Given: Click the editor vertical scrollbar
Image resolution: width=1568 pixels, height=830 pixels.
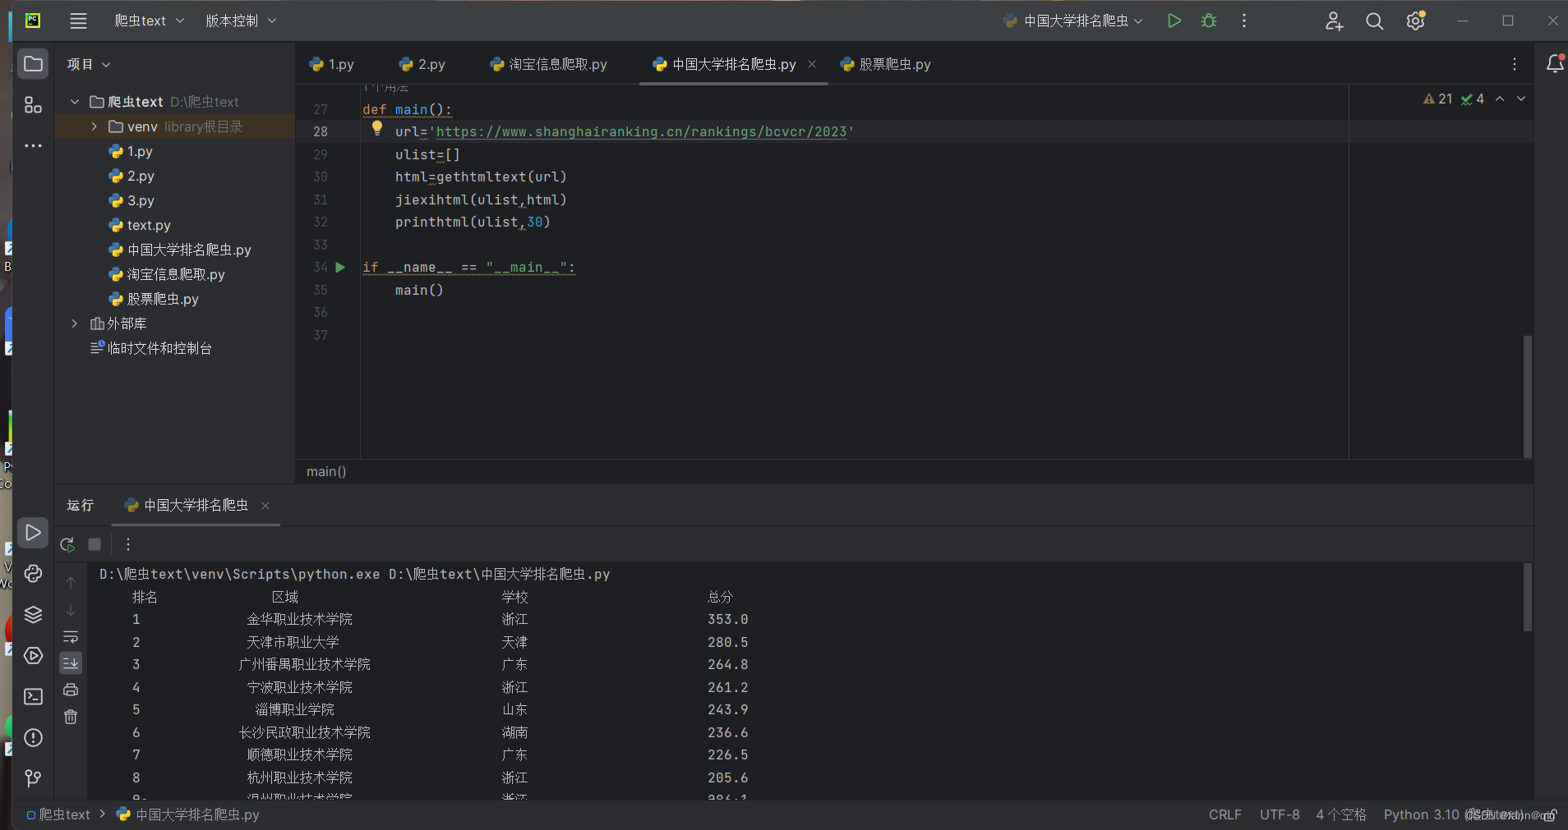Looking at the screenshot, I should pyautogui.click(x=1527, y=396).
